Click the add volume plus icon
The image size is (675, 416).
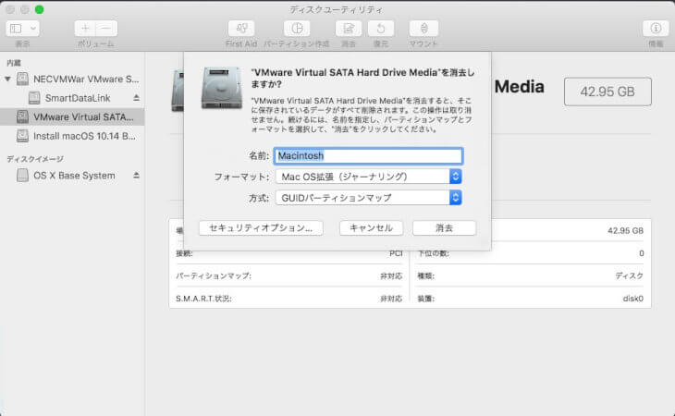pyautogui.click(x=85, y=29)
